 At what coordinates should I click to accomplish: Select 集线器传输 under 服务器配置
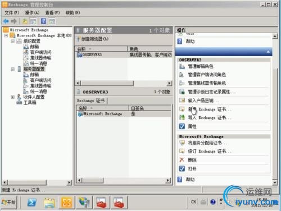(40, 86)
